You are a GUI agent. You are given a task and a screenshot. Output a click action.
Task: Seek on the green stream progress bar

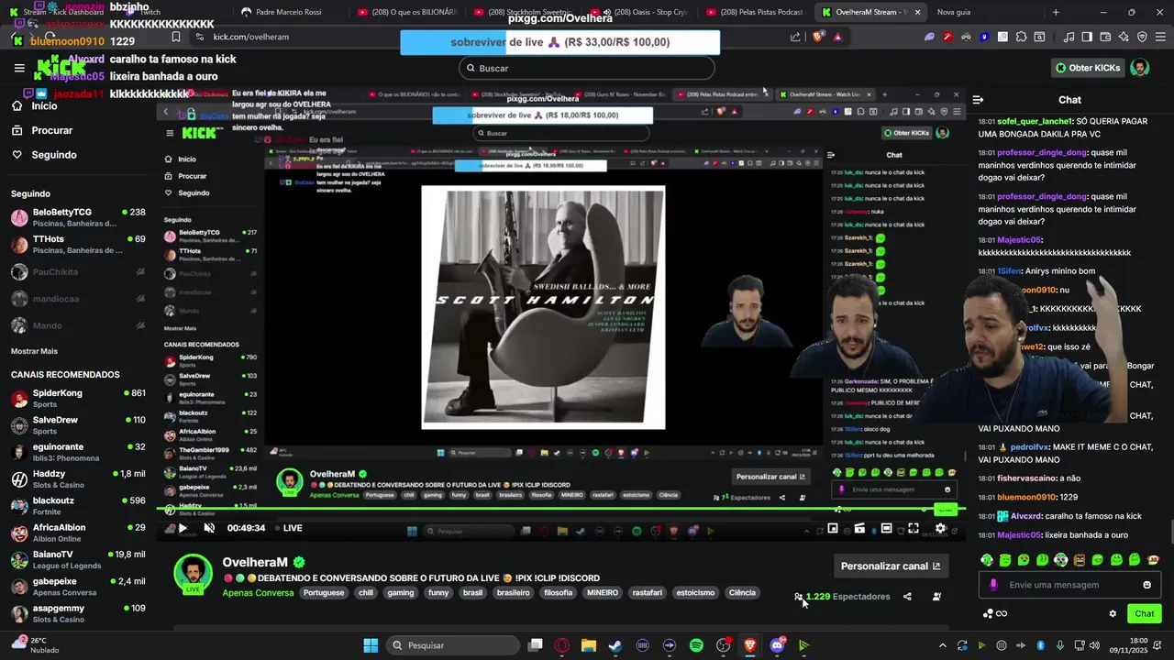click(x=559, y=510)
